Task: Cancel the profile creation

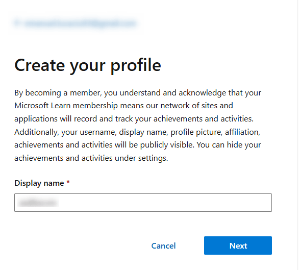Action: tap(163, 246)
